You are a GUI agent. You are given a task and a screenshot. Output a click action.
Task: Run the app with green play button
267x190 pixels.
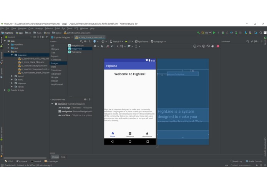[214, 33]
